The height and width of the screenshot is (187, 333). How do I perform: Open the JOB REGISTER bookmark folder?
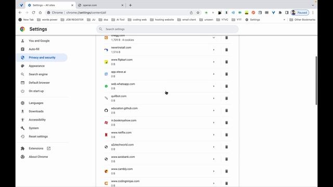point(72,20)
